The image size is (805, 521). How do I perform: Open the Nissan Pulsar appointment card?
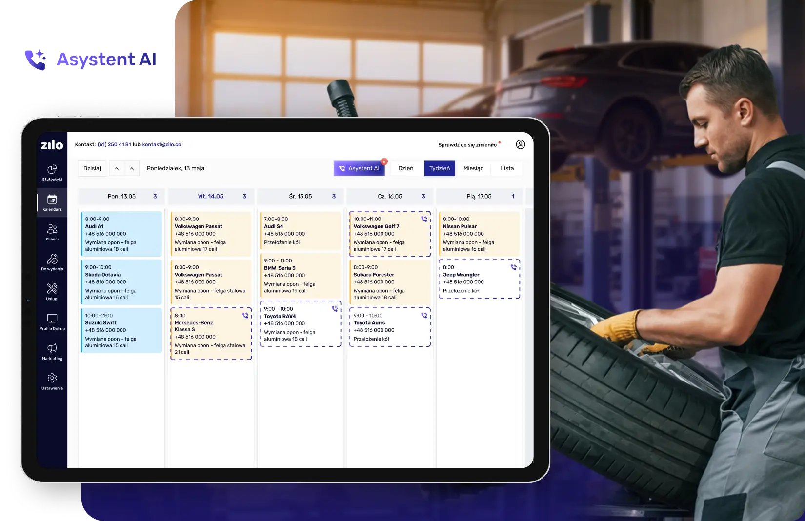click(479, 234)
